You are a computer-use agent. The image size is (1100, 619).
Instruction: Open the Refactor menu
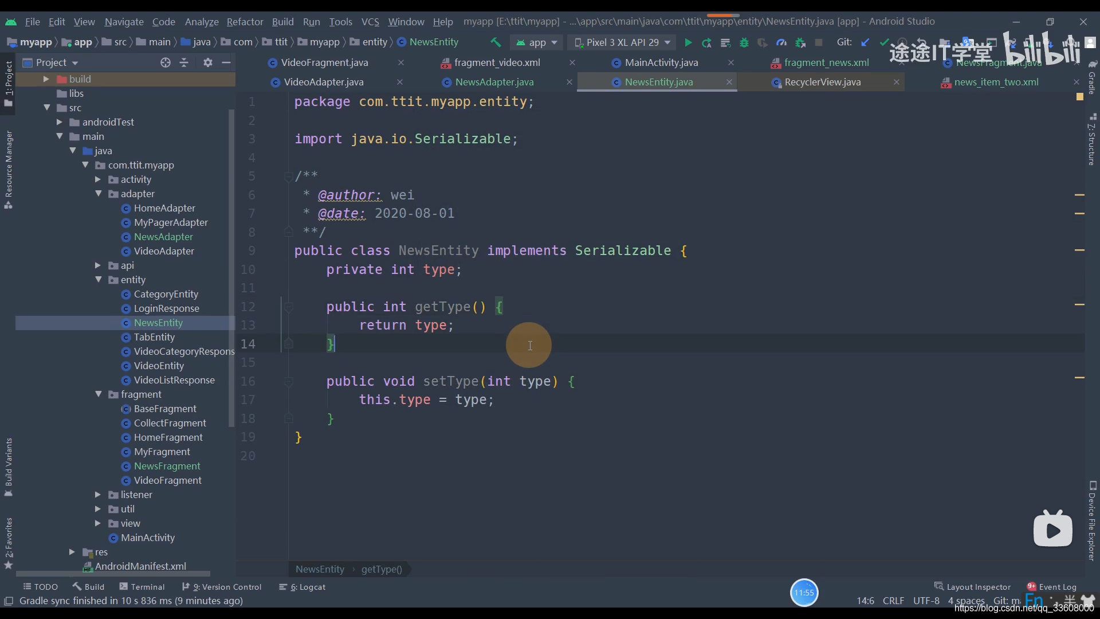click(245, 22)
